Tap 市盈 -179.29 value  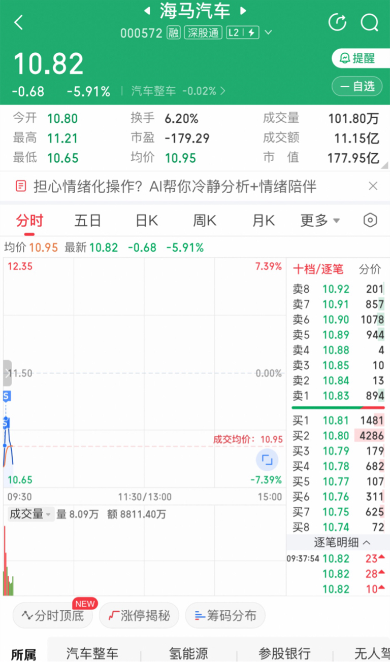point(187,138)
